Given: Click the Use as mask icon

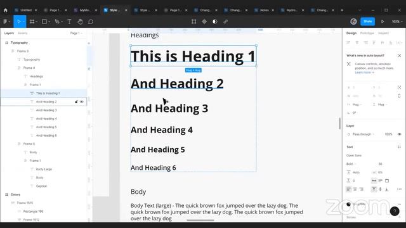Looking at the screenshot, I should [215, 22].
